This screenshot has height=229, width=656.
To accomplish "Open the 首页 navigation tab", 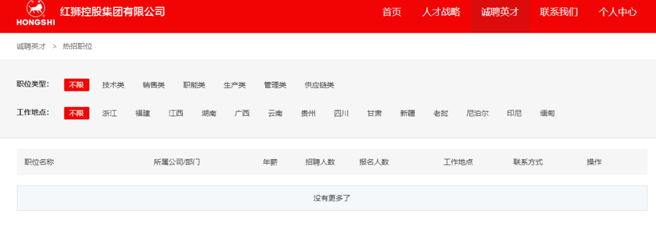I will tap(392, 12).
